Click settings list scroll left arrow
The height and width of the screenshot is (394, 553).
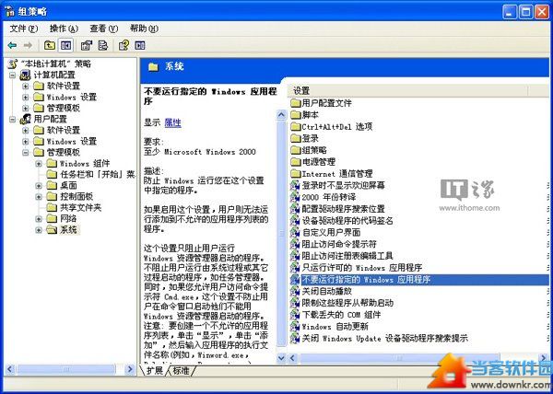(x=292, y=358)
